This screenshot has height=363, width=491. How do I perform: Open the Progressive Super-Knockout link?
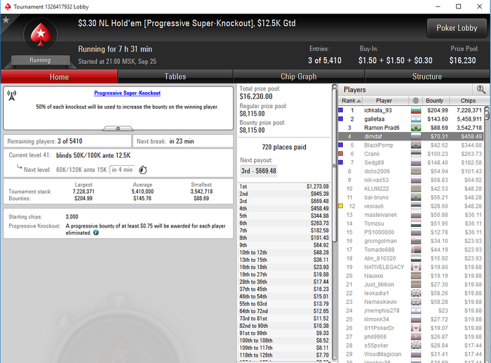coord(128,93)
